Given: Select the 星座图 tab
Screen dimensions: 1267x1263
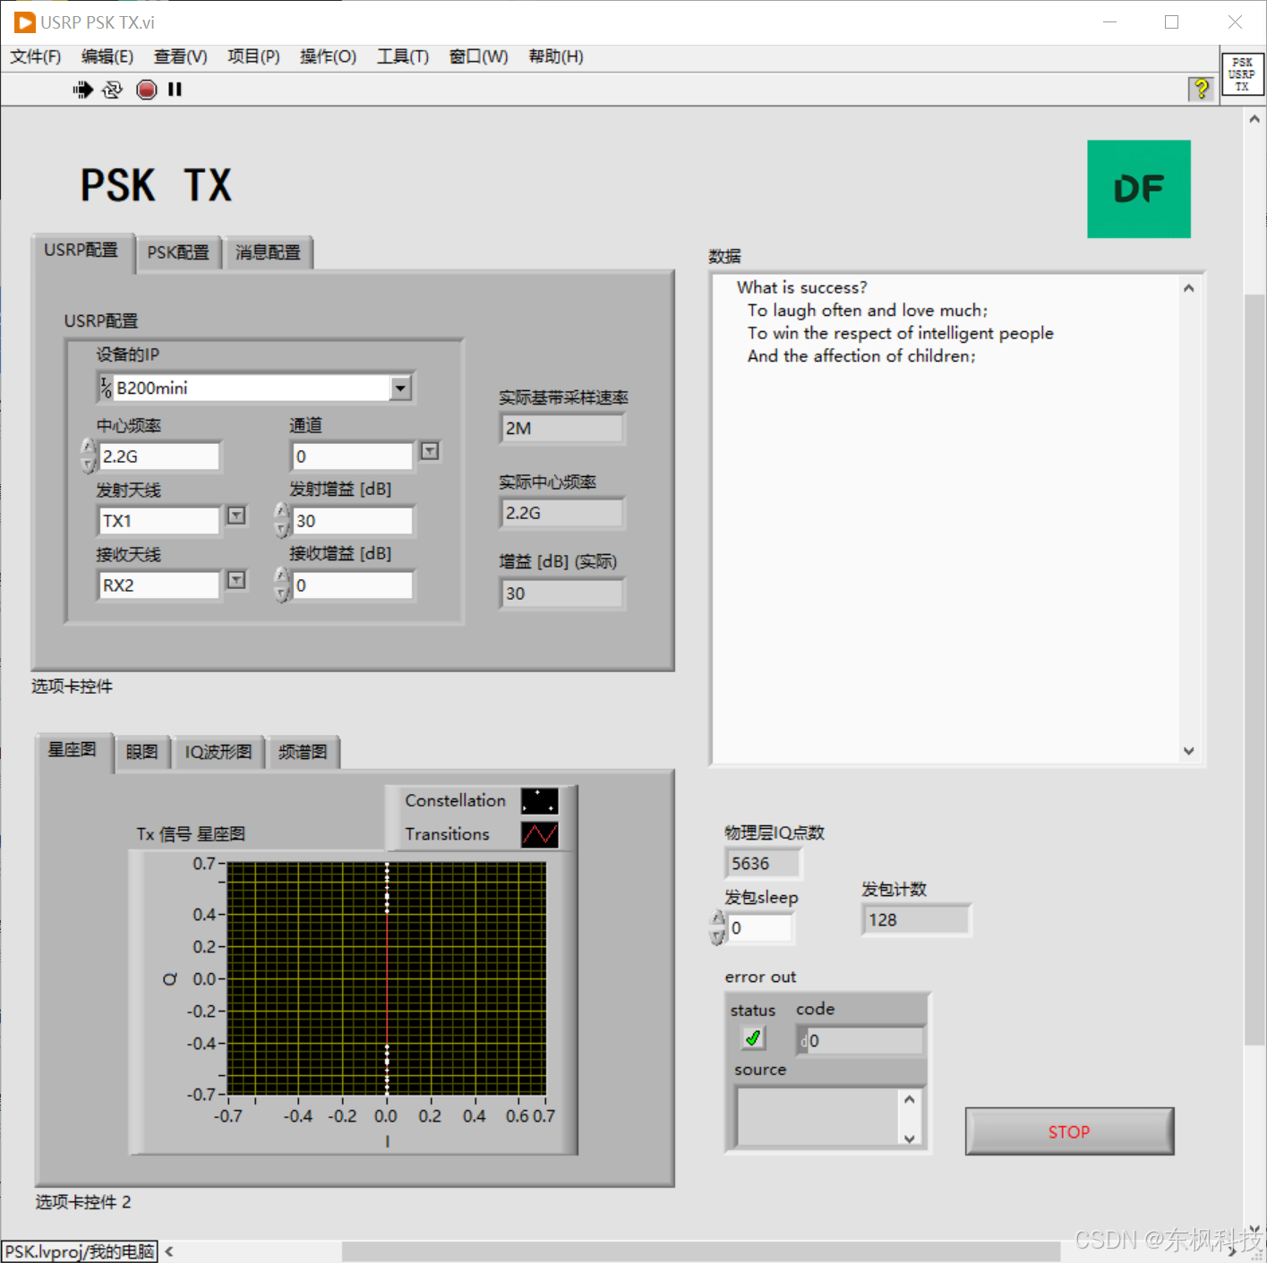Looking at the screenshot, I should coord(73,750).
